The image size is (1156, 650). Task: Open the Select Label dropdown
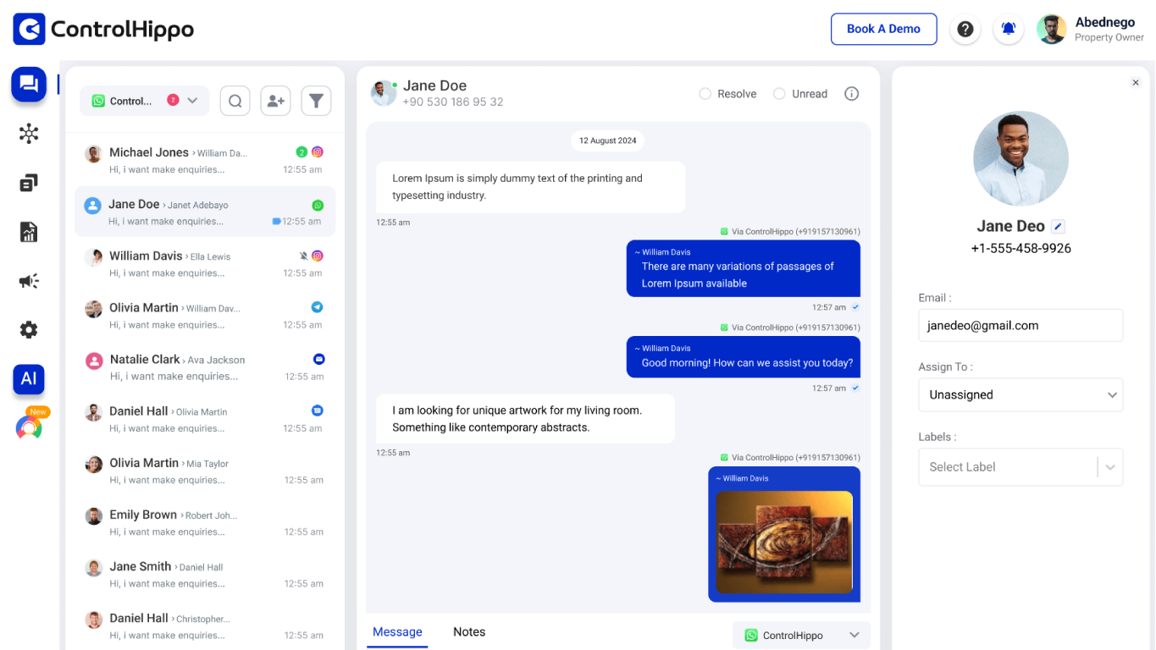click(1020, 467)
